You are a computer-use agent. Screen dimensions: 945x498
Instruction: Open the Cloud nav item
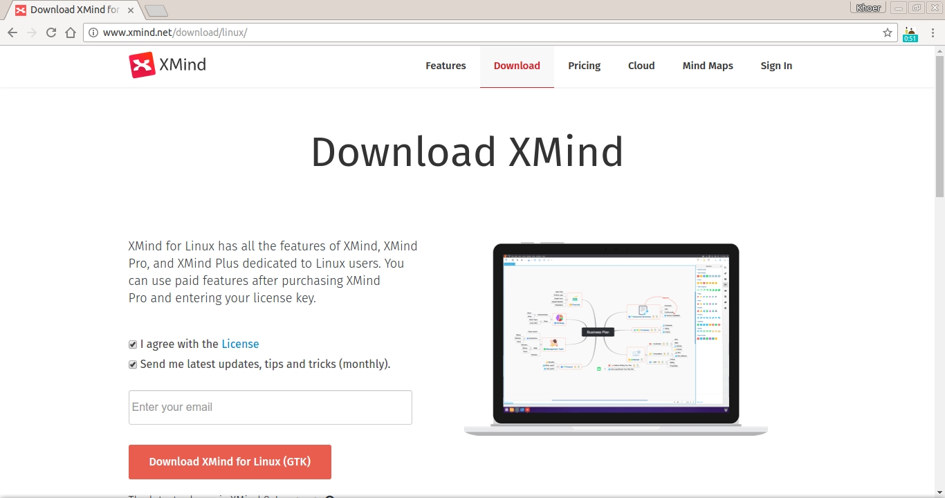[x=641, y=66]
